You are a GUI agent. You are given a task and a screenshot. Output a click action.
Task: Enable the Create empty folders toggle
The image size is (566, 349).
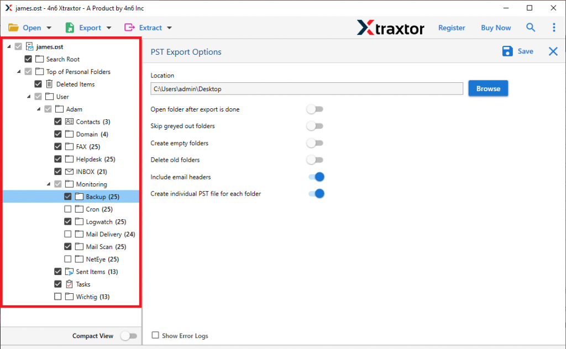click(315, 143)
